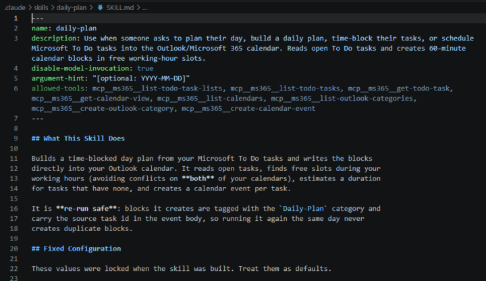Click the closing '---' on line 7

point(38,118)
